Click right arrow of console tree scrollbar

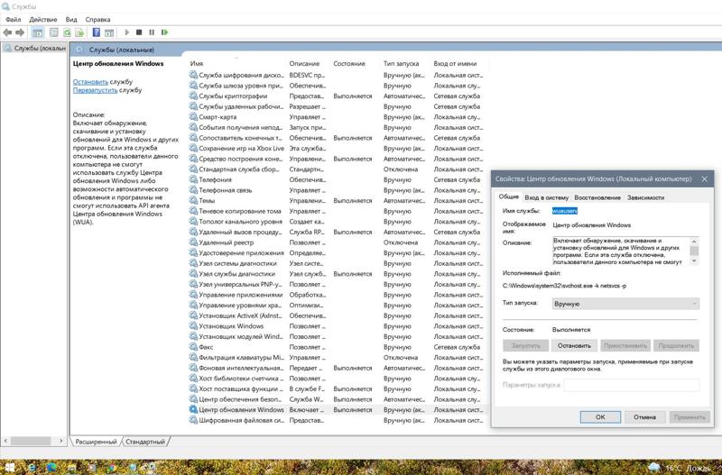(60, 441)
